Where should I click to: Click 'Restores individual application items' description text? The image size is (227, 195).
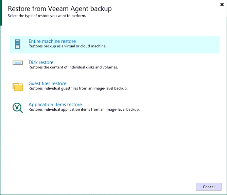tap(84, 110)
